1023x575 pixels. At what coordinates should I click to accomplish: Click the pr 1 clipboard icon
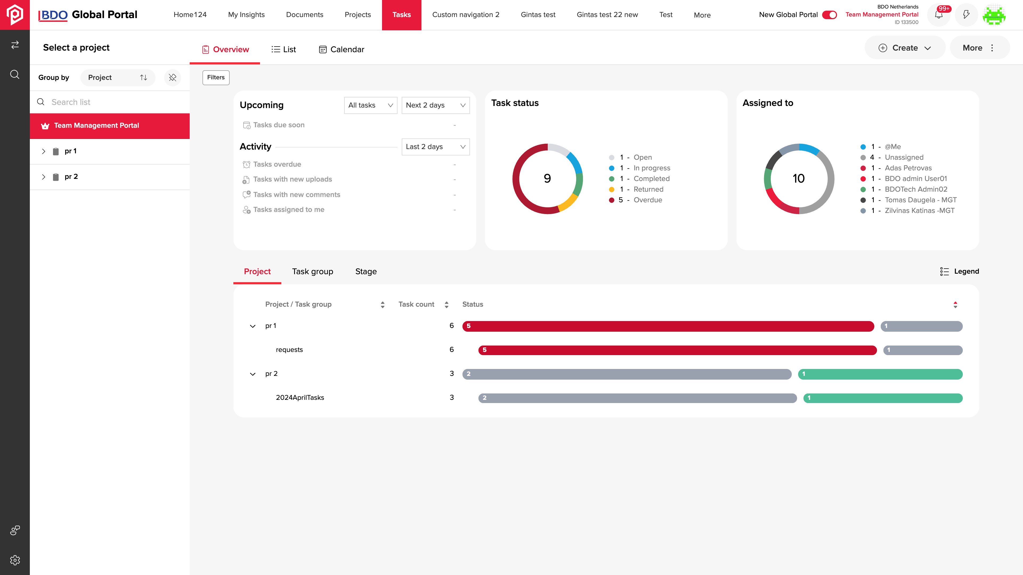point(56,151)
